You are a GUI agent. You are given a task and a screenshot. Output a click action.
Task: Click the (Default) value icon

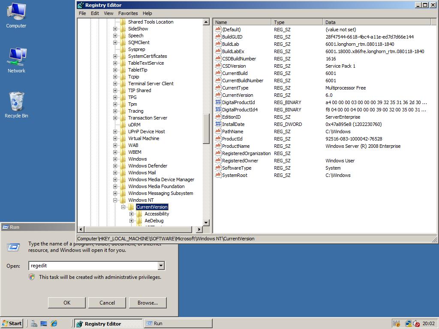[x=218, y=30]
